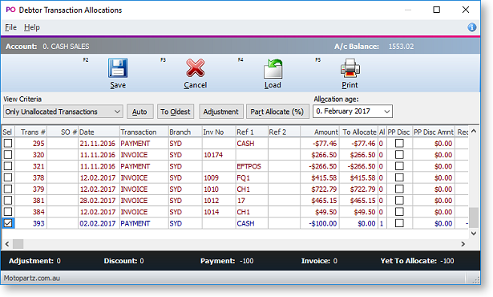
Task: Open the View Criteria dropdown
Action: pos(63,112)
